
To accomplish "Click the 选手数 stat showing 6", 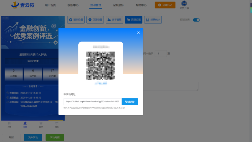I will pos(33,73).
